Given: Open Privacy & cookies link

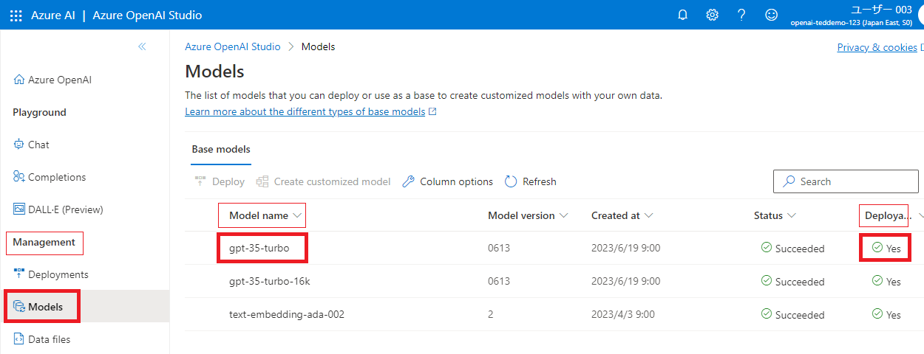Looking at the screenshot, I should (x=877, y=47).
